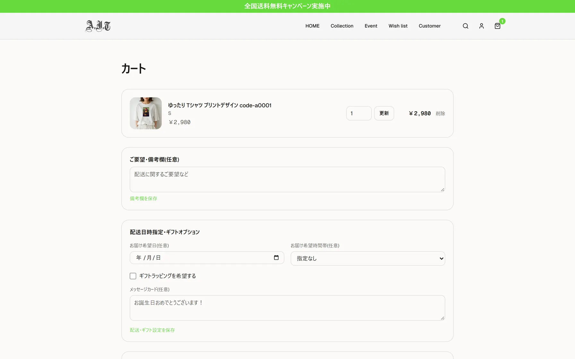575x359 pixels.
Task: Open the search icon in header
Action: coord(466,26)
